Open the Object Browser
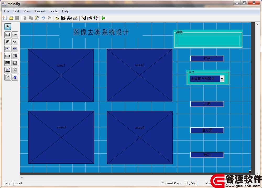 (96, 18)
